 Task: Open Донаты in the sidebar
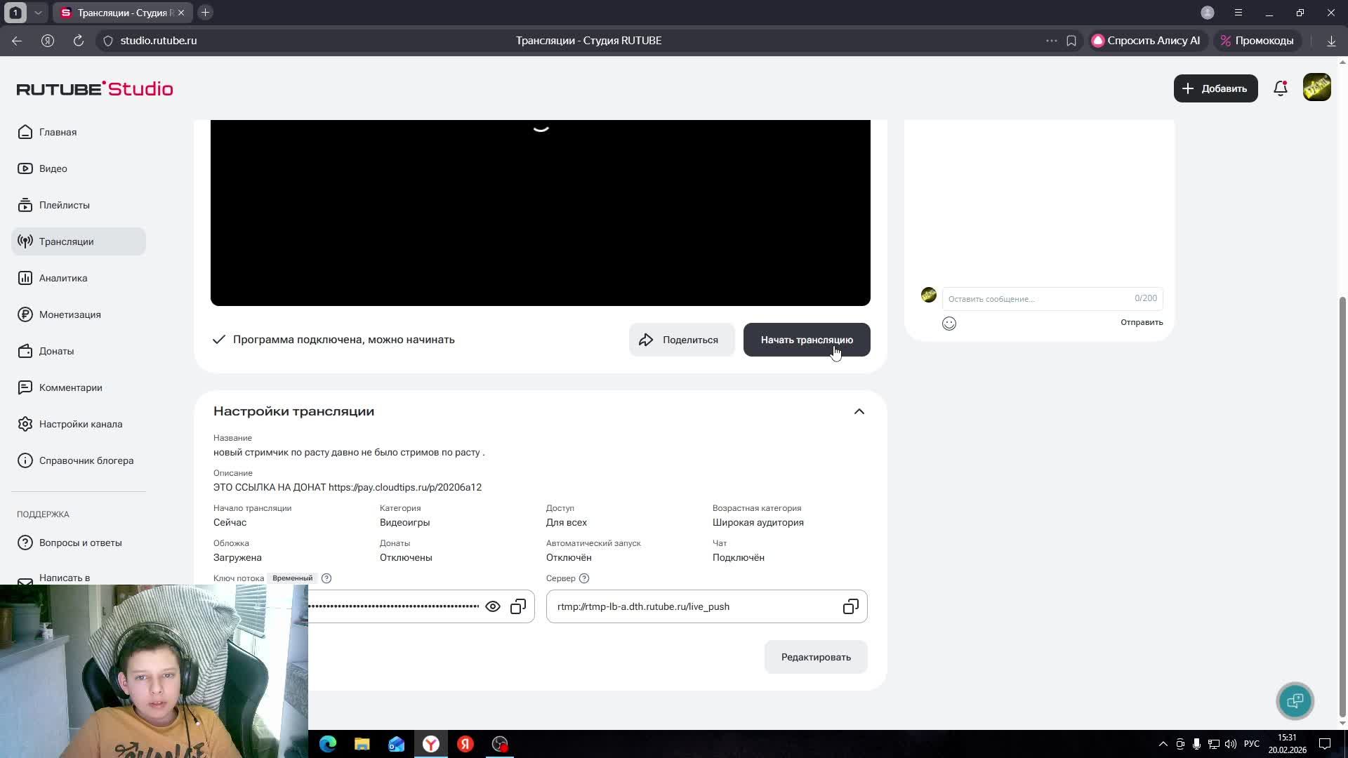[x=56, y=351]
